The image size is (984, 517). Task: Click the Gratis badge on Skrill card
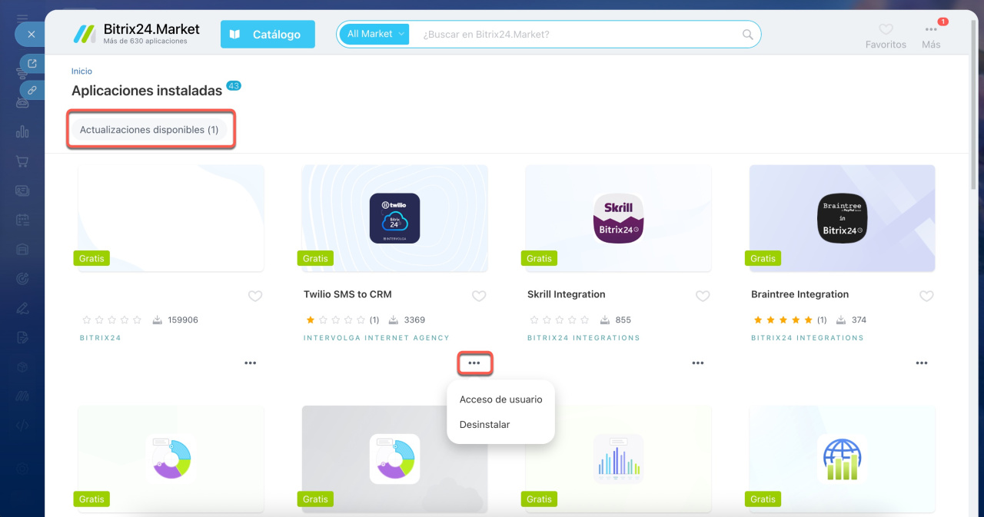539,258
